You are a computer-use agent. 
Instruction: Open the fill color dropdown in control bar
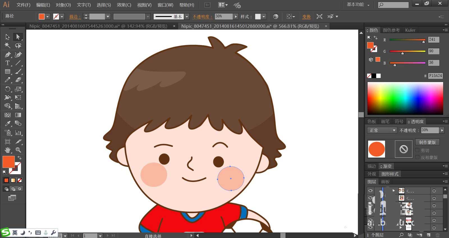pos(48,17)
